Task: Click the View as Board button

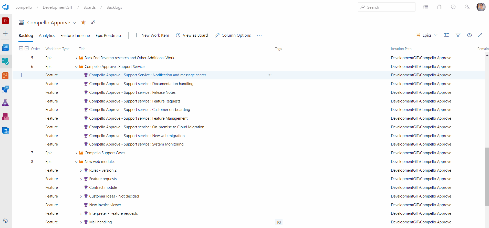Action: click(192, 35)
